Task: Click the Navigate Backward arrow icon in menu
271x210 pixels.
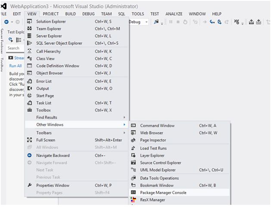Action: (30, 155)
